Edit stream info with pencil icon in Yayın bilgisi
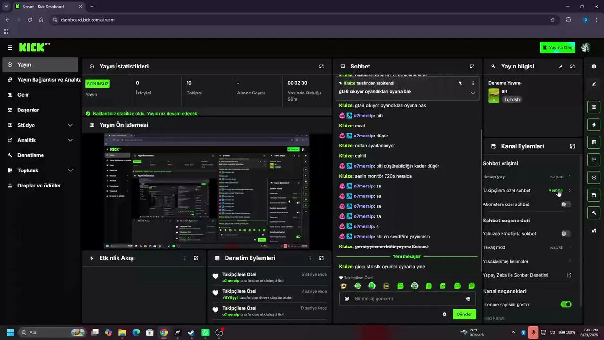This screenshot has width=604, height=340. 561,67
